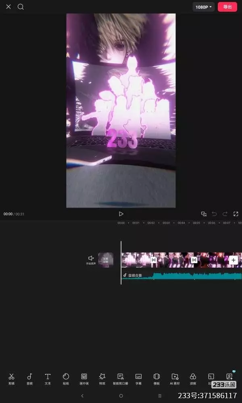Expand preview to fullscreen
The width and height of the screenshot is (242, 403).
point(236,214)
